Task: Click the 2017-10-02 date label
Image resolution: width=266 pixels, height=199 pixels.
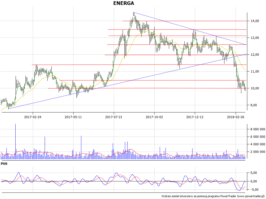Action: click(154, 117)
